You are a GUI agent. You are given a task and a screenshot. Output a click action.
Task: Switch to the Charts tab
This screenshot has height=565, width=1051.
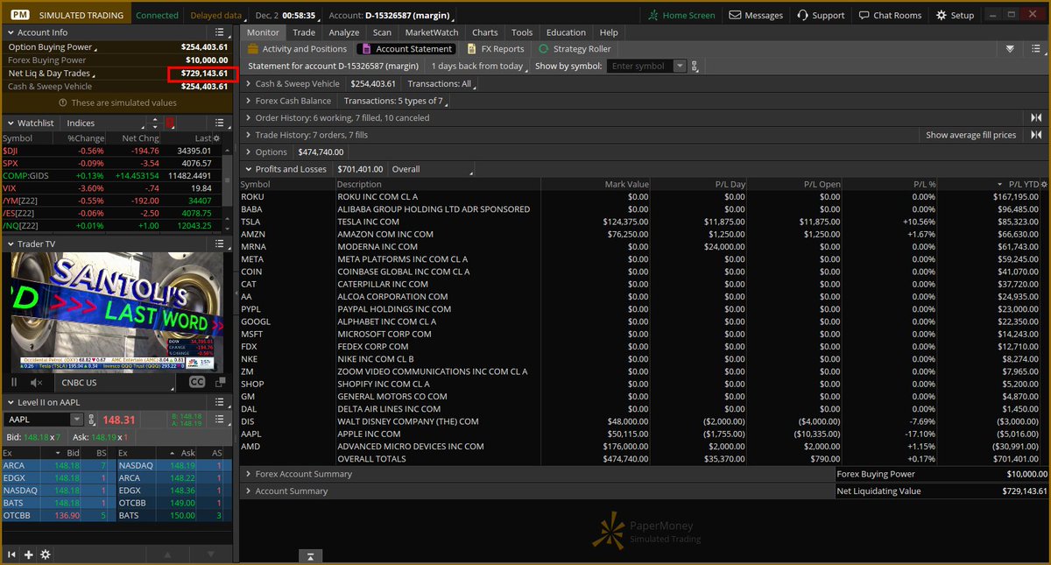pos(485,32)
